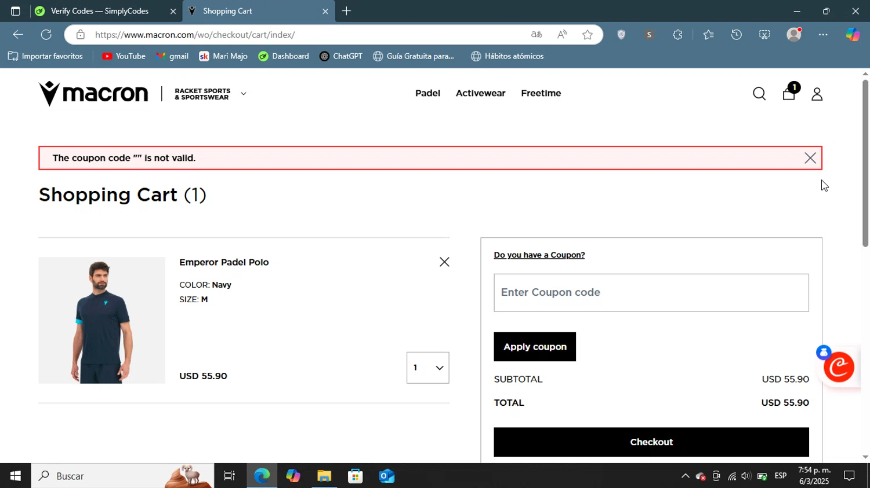
Task: Click the page vertical scrollbar
Action: pos(865,164)
